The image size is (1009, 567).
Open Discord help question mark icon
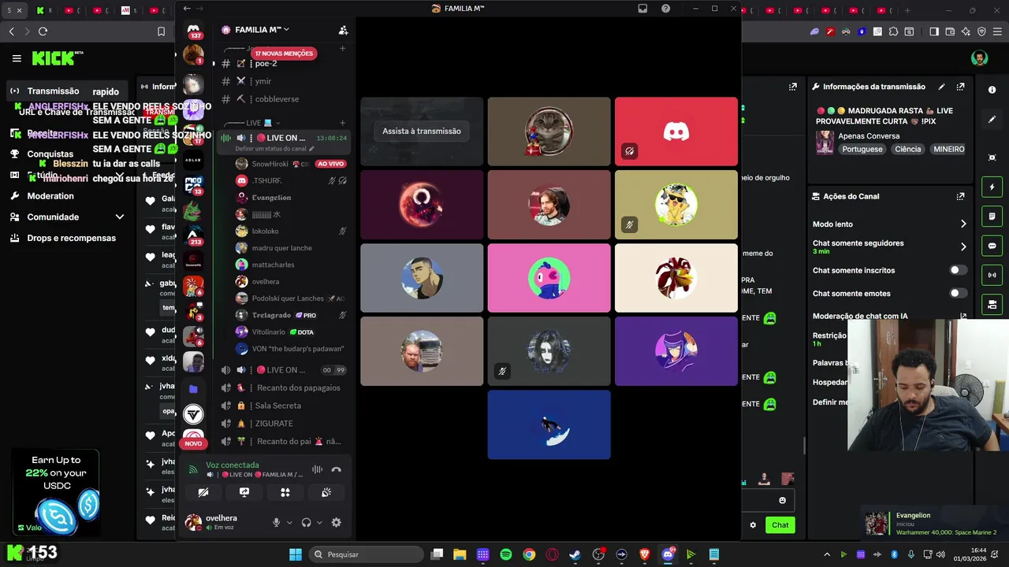pos(666,9)
